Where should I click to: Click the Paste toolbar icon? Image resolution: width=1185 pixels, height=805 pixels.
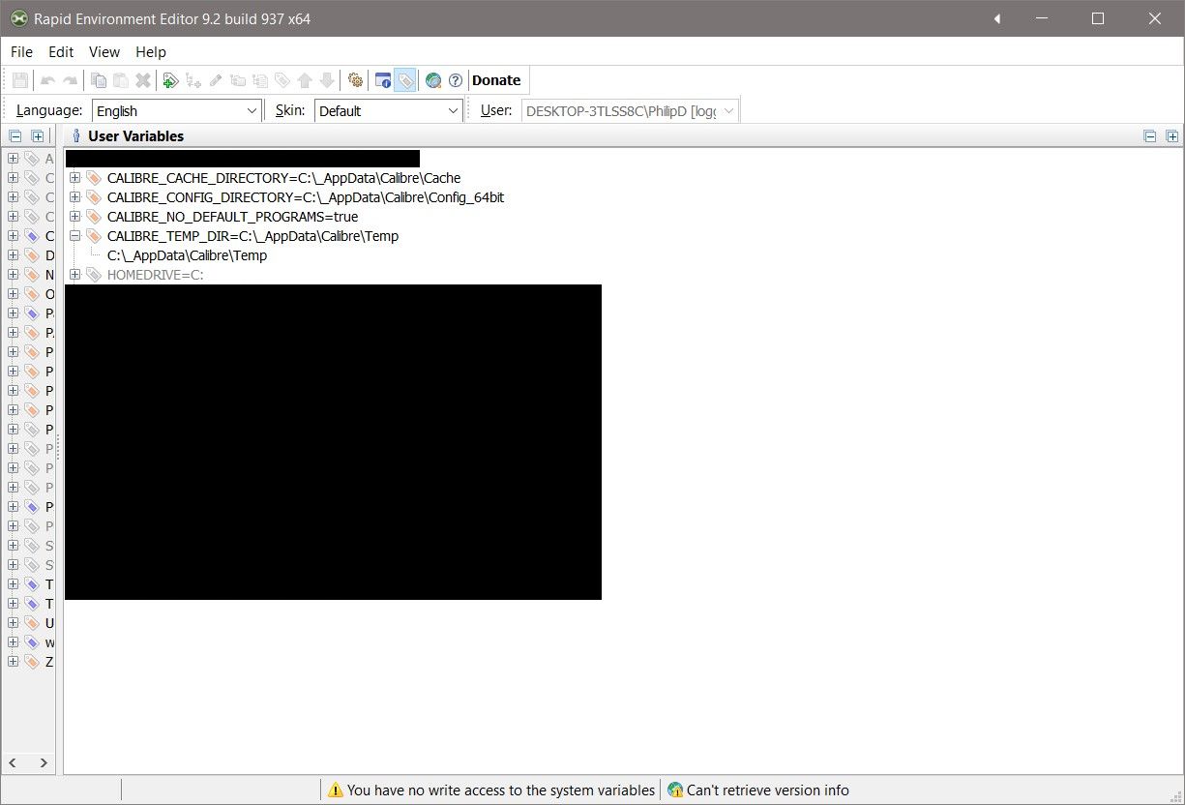point(120,80)
